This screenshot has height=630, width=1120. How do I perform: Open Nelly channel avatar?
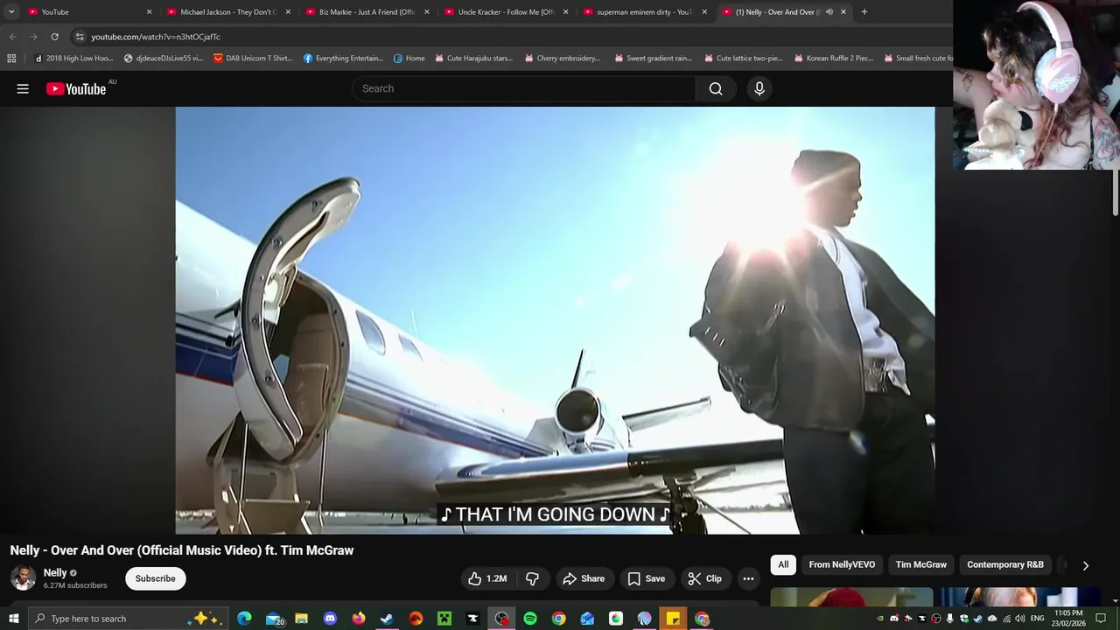(x=23, y=577)
